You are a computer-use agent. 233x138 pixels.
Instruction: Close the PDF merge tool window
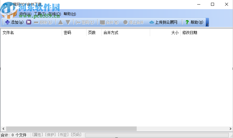tap(226, 4)
